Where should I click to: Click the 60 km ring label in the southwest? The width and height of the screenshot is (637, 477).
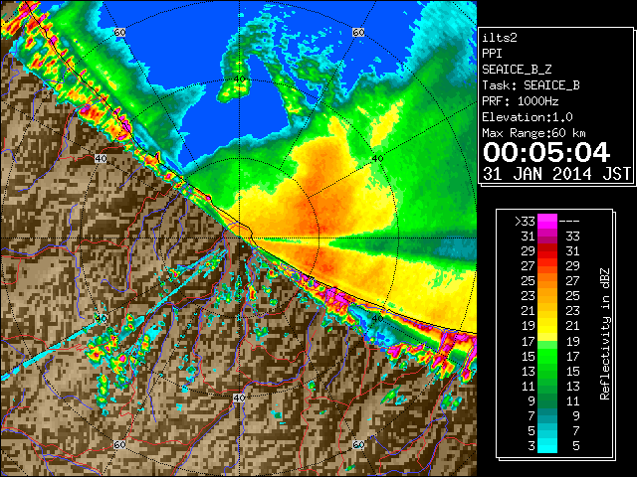click(119, 444)
